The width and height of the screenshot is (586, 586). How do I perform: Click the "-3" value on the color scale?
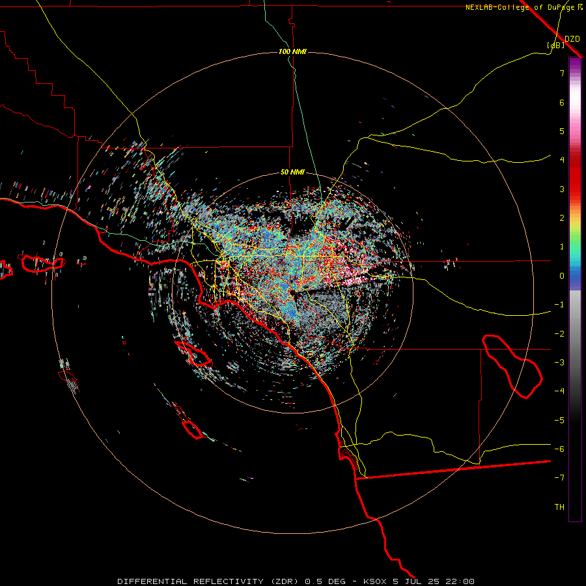(x=559, y=363)
